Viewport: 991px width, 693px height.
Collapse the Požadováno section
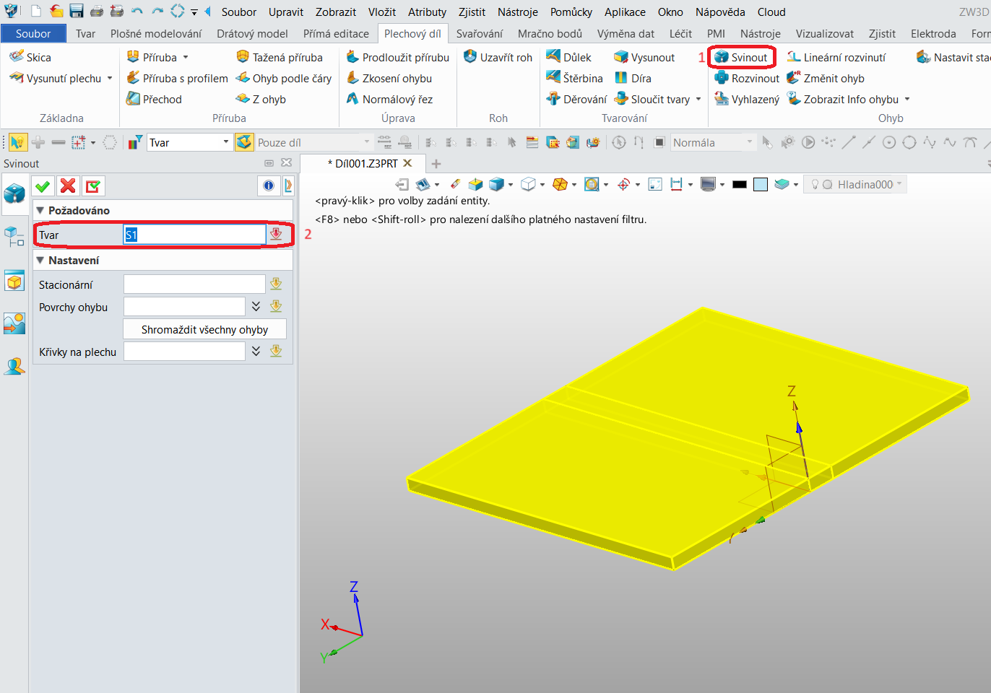click(x=40, y=210)
